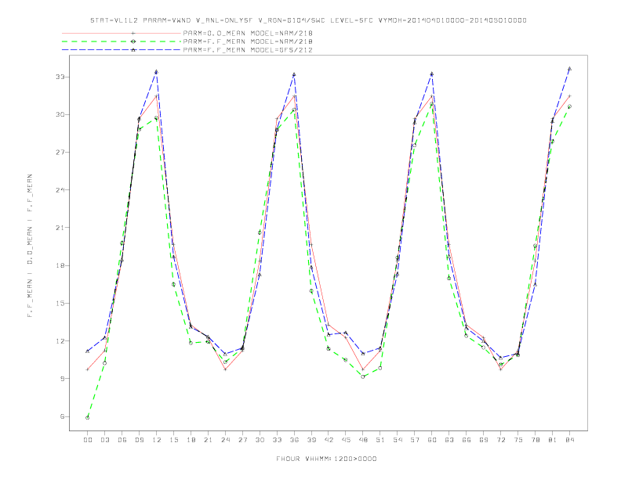Select legend entry PARM=F.F_MEAN MODEL=NAM/218
The height and width of the screenshot is (479, 621).
248,41
